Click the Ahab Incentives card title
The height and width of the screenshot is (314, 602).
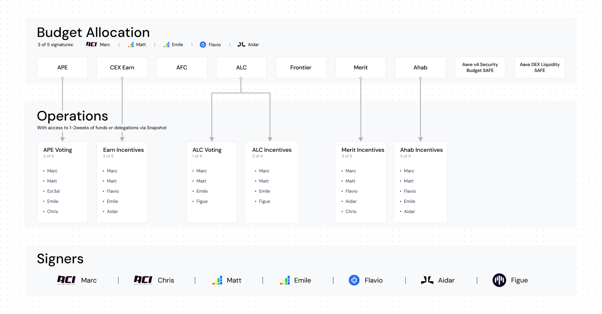pyautogui.click(x=421, y=150)
